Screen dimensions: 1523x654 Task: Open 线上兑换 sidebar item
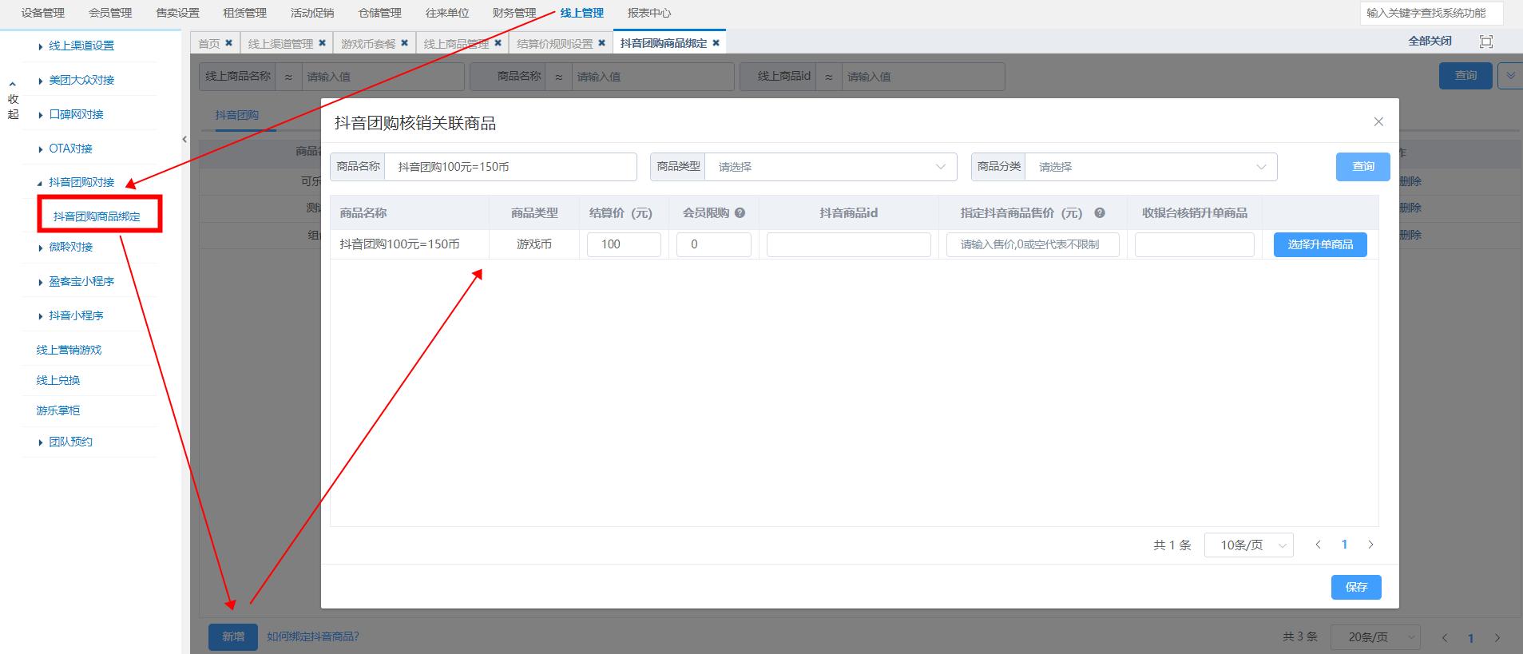coord(58,380)
